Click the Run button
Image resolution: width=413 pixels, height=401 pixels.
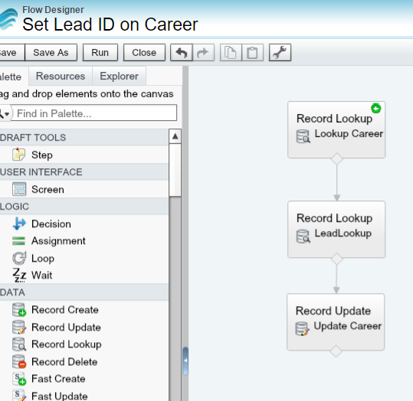[x=100, y=53]
